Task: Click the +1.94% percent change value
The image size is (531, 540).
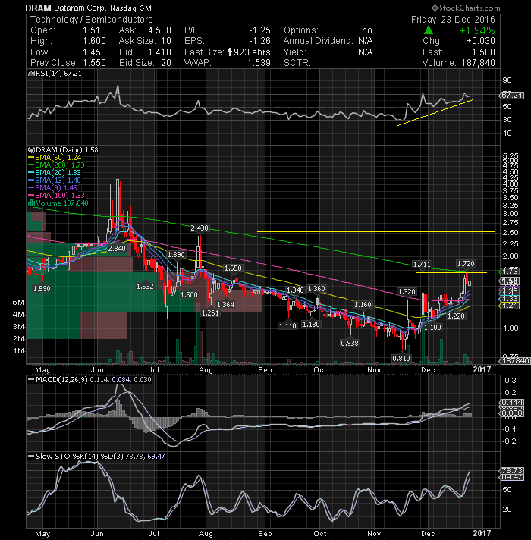Action: (477, 30)
